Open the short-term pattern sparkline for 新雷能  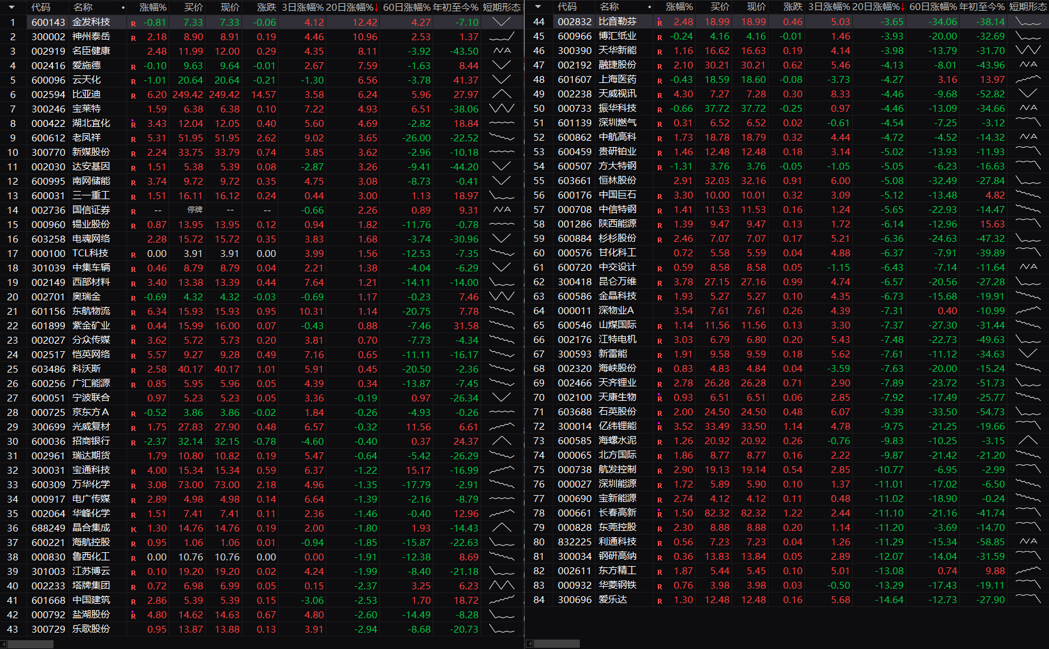1028,354
